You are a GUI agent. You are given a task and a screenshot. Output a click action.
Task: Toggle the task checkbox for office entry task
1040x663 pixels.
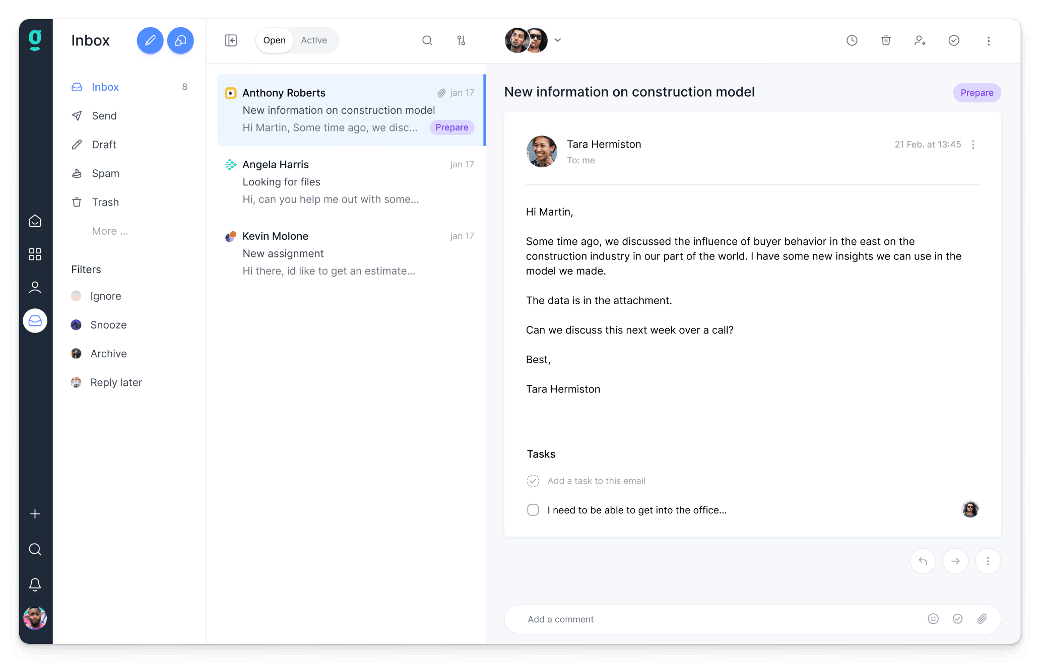click(534, 509)
